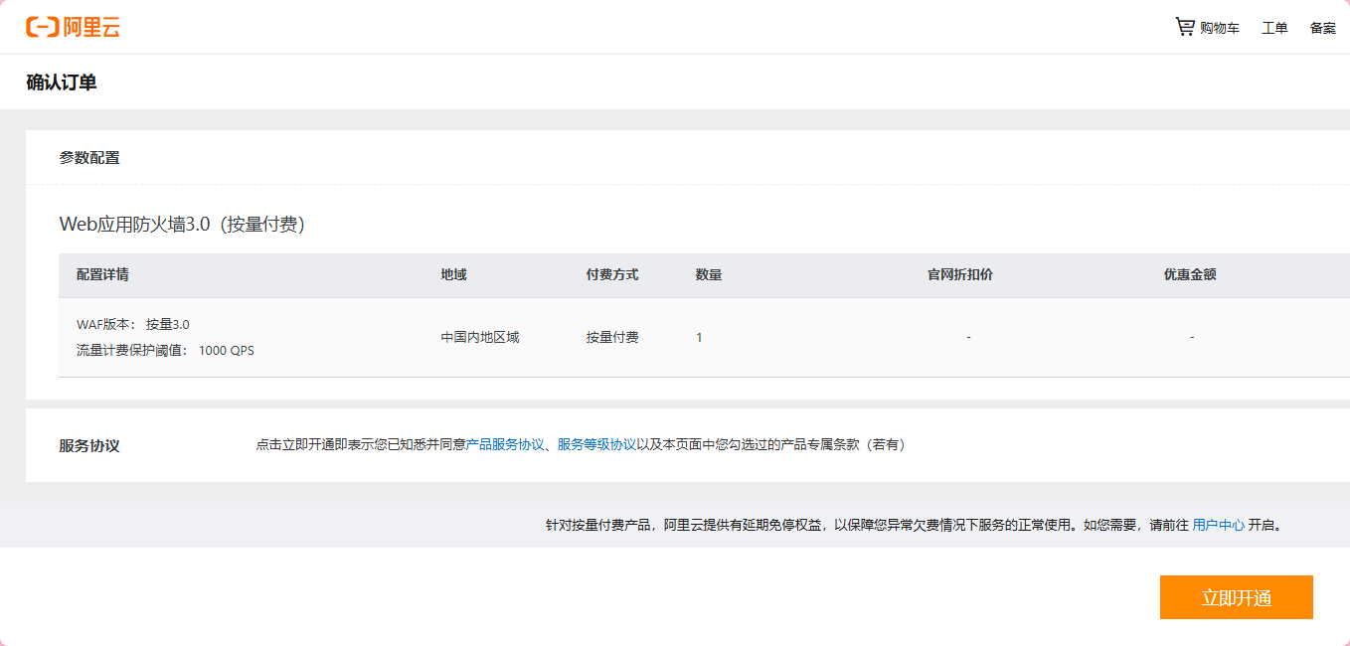This screenshot has width=1350, height=646.
Task: Click the 按量付费 cell in the table row
Action: pyautogui.click(x=612, y=337)
